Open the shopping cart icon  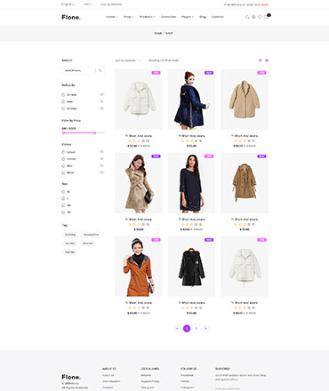[266, 17]
